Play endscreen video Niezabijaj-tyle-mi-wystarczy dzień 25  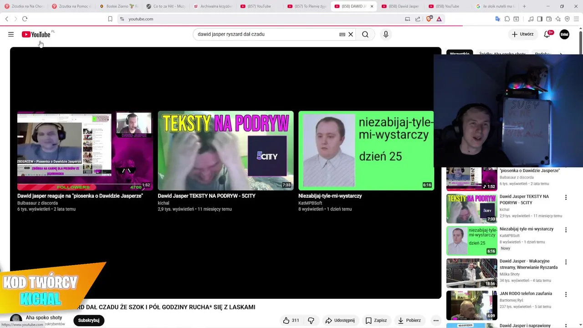click(366, 151)
